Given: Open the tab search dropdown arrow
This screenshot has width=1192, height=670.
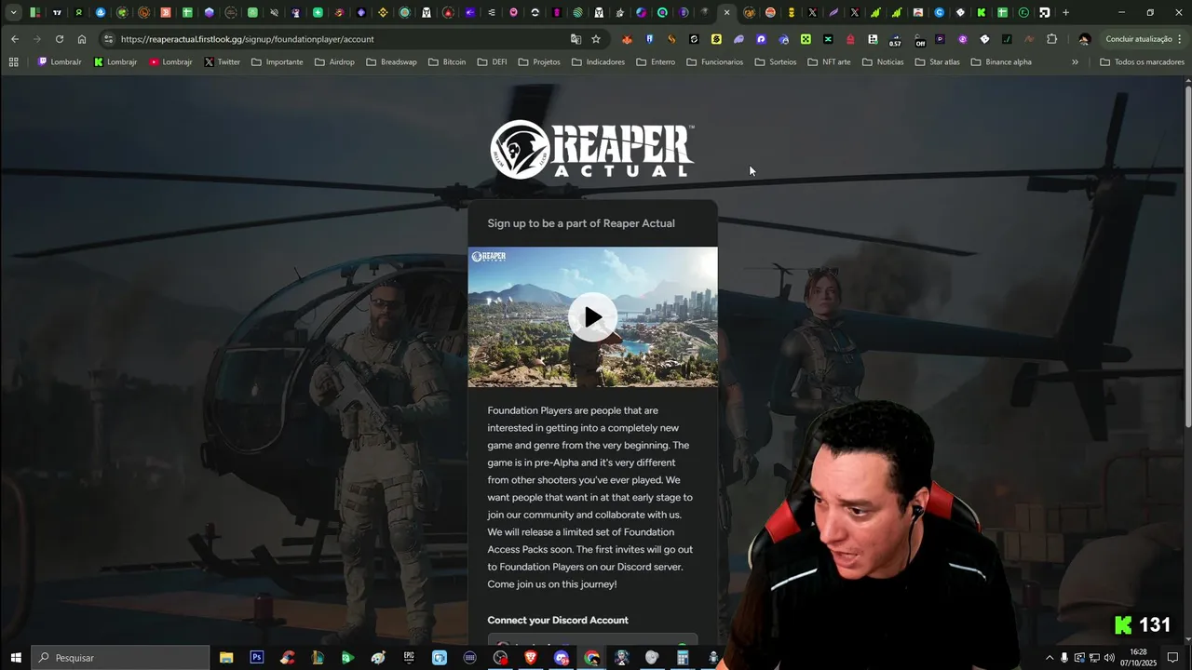Looking at the screenshot, I should click(x=13, y=13).
